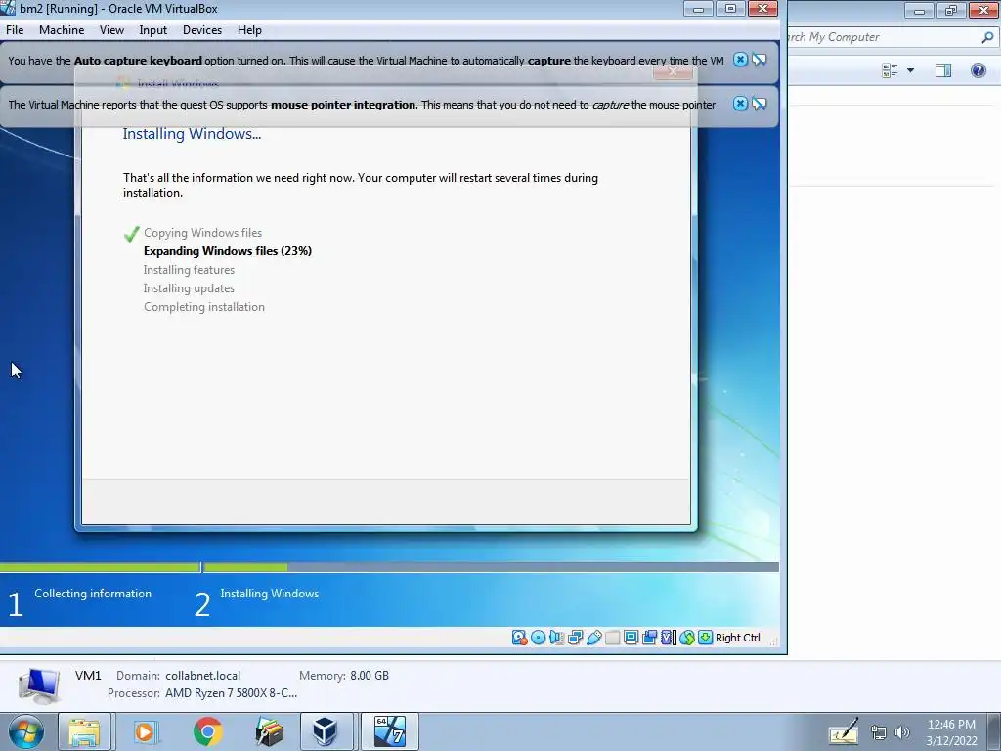Suppress future Auto capture keyboard messages

tap(759, 60)
